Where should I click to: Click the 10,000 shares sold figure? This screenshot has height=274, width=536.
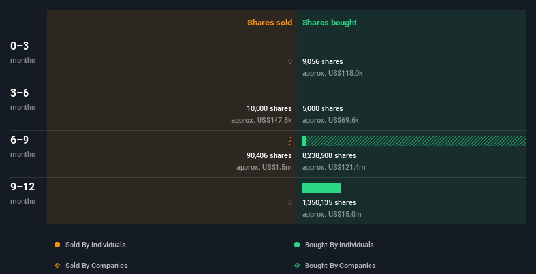(269, 108)
